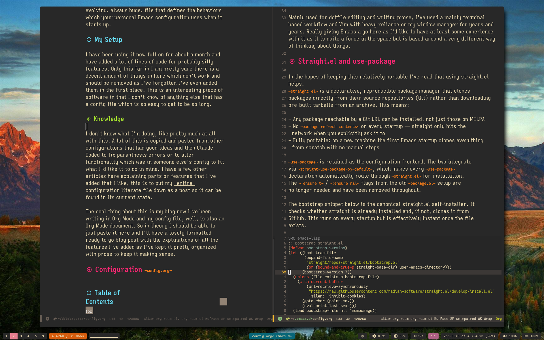
Task: Click the Org major mode label
Action: point(499,319)
